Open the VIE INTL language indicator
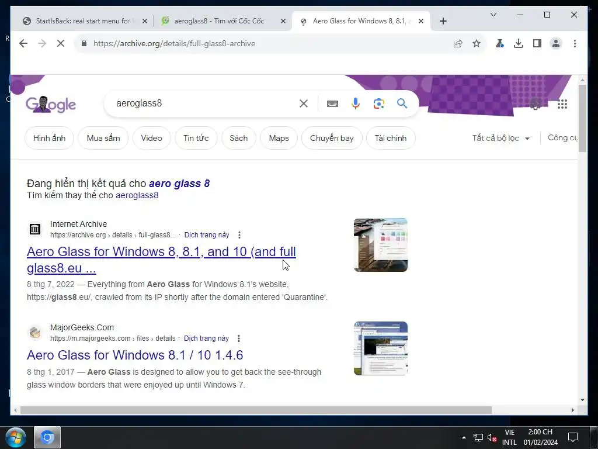Image resolution: width=598 pixels, height=449 pixels. coord(509,437)
